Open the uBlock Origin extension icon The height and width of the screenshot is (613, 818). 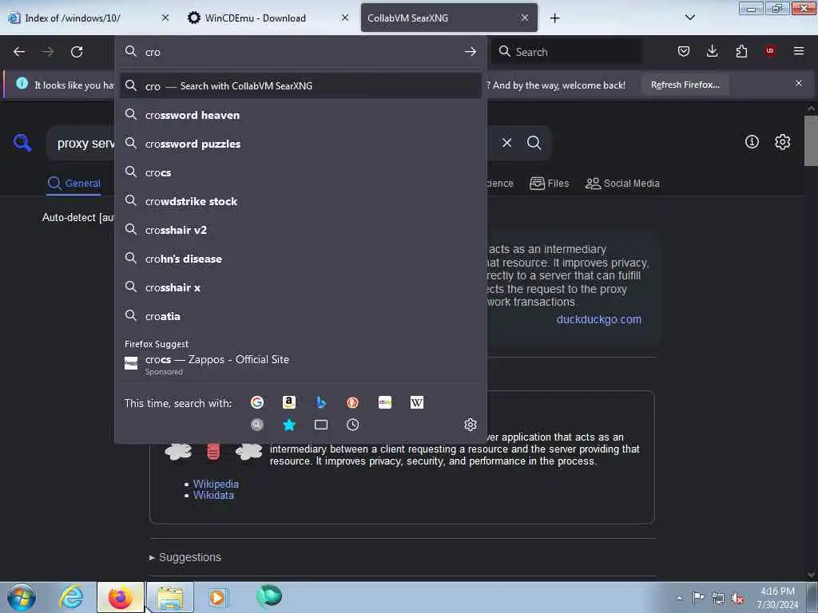770,51
